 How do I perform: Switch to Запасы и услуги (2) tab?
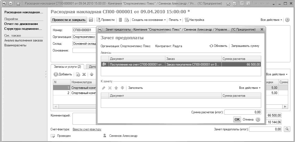coord(67,67)
